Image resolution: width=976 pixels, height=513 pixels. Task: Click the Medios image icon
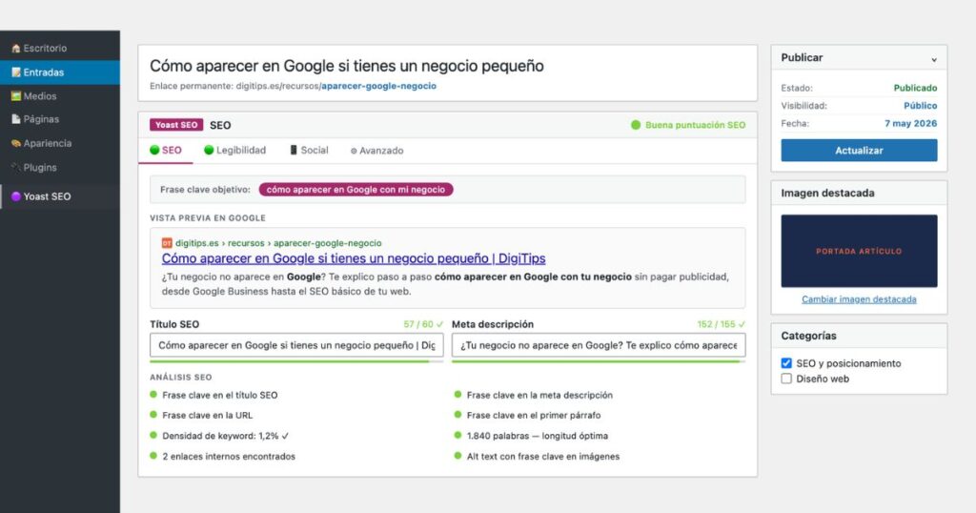(16, 96)
